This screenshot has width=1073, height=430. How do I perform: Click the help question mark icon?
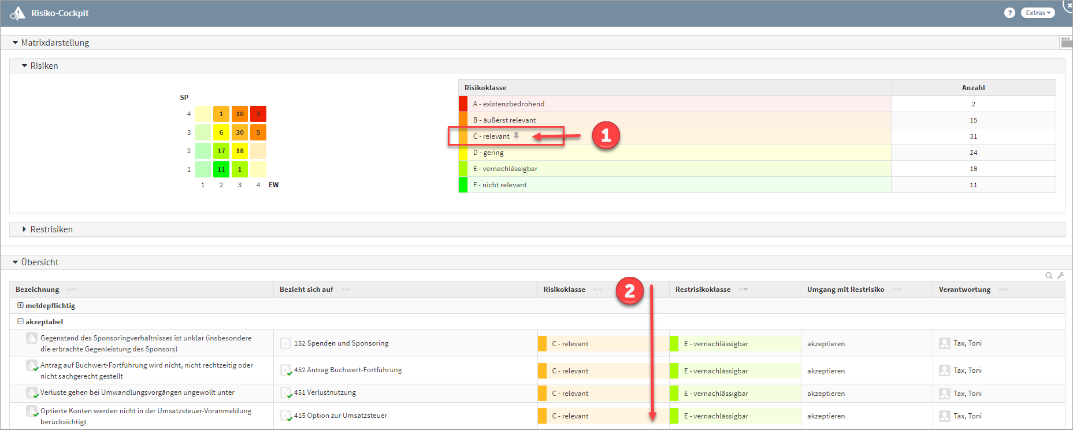pos(1009,13)
